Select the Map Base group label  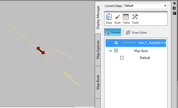[x=141, y=51]
